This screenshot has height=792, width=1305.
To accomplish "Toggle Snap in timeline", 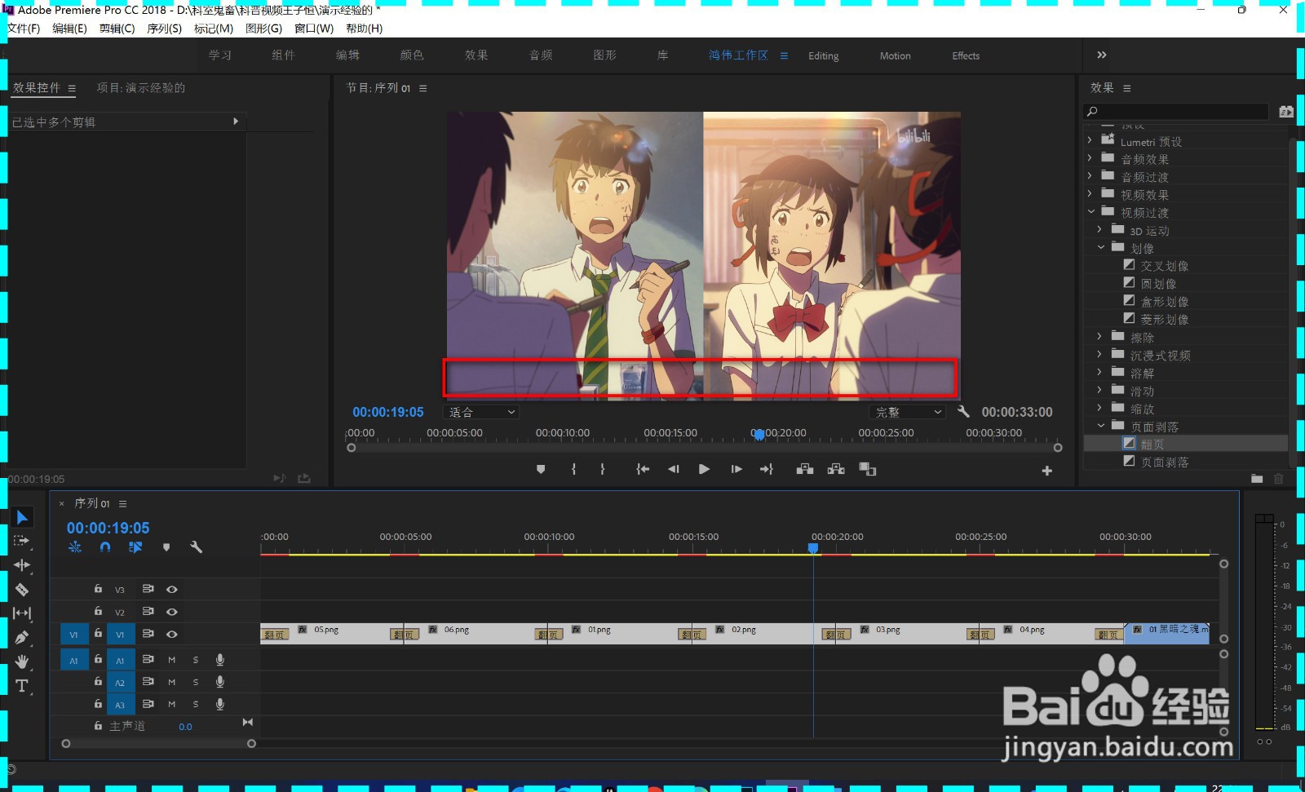I will 105,547.
